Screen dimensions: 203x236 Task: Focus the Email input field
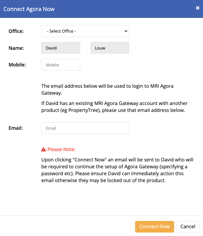85,128
